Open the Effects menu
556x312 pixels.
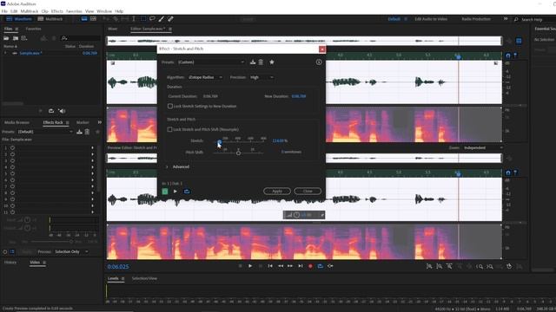[57, 11]
